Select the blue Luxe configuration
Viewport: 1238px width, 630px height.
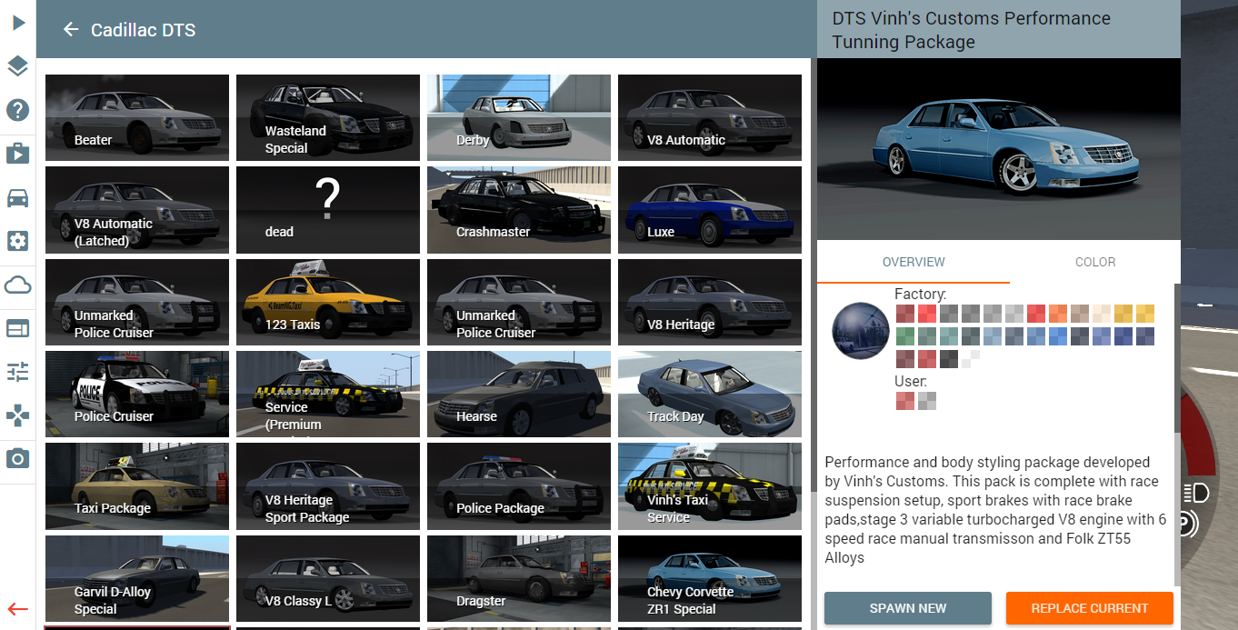(710, 210)
